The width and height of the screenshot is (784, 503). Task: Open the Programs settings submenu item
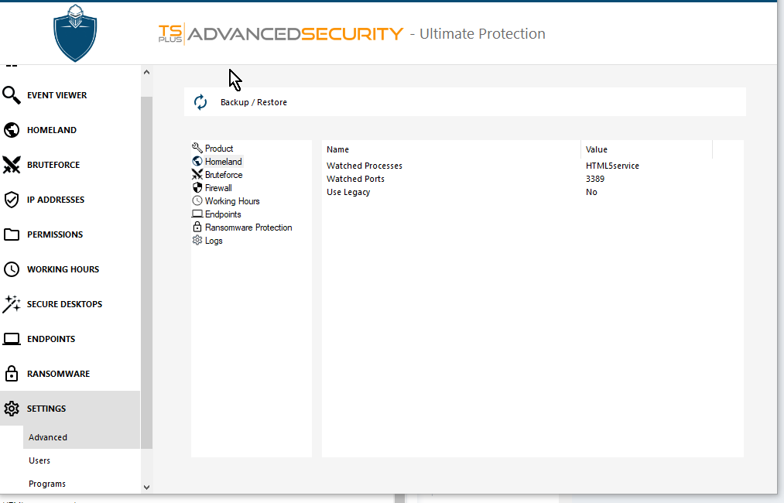point(47,484)
